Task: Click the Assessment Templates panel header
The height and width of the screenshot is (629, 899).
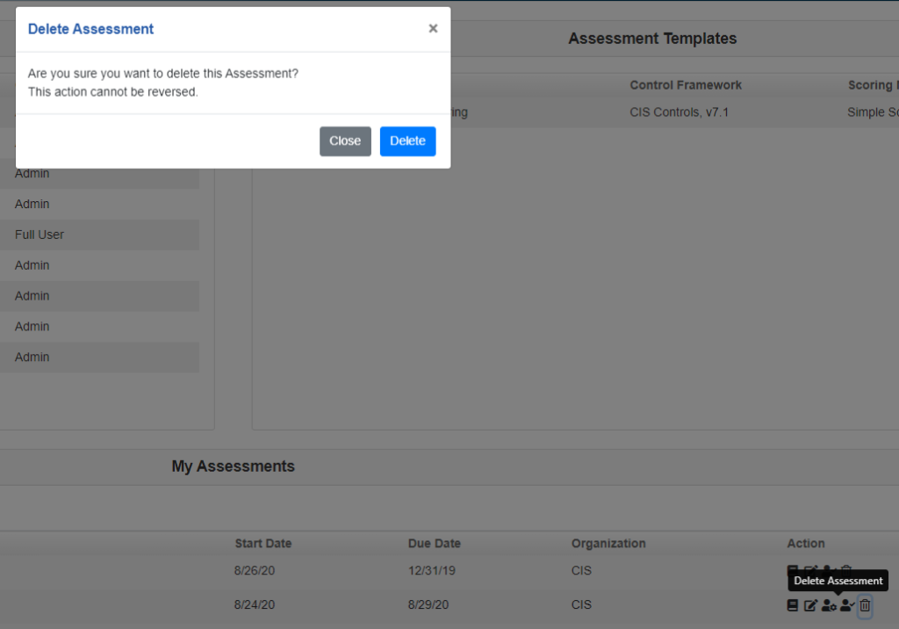Action: pos(652,39)
